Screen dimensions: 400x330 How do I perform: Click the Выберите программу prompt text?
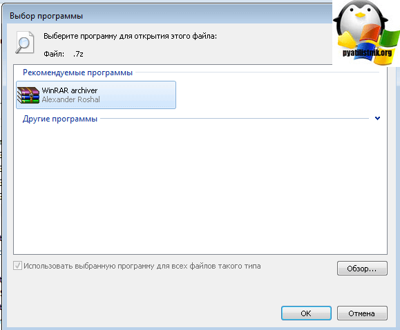pos(130,36)
